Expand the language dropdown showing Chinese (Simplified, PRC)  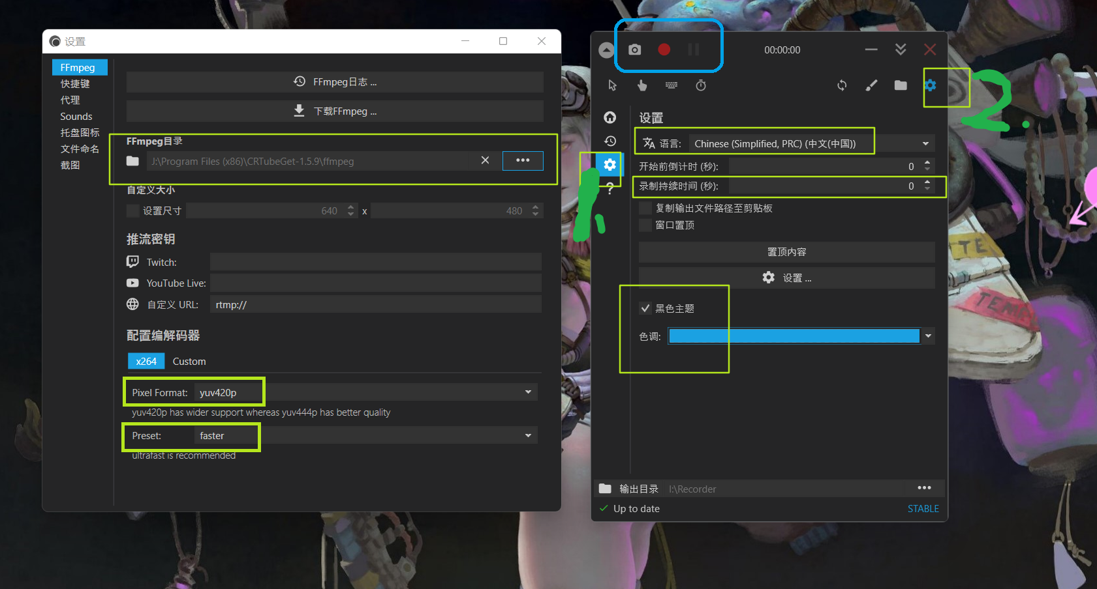pos(812,143)
